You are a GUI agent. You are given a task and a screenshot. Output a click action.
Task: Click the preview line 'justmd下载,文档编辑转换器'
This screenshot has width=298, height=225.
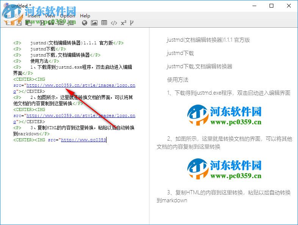coord(199,66)
